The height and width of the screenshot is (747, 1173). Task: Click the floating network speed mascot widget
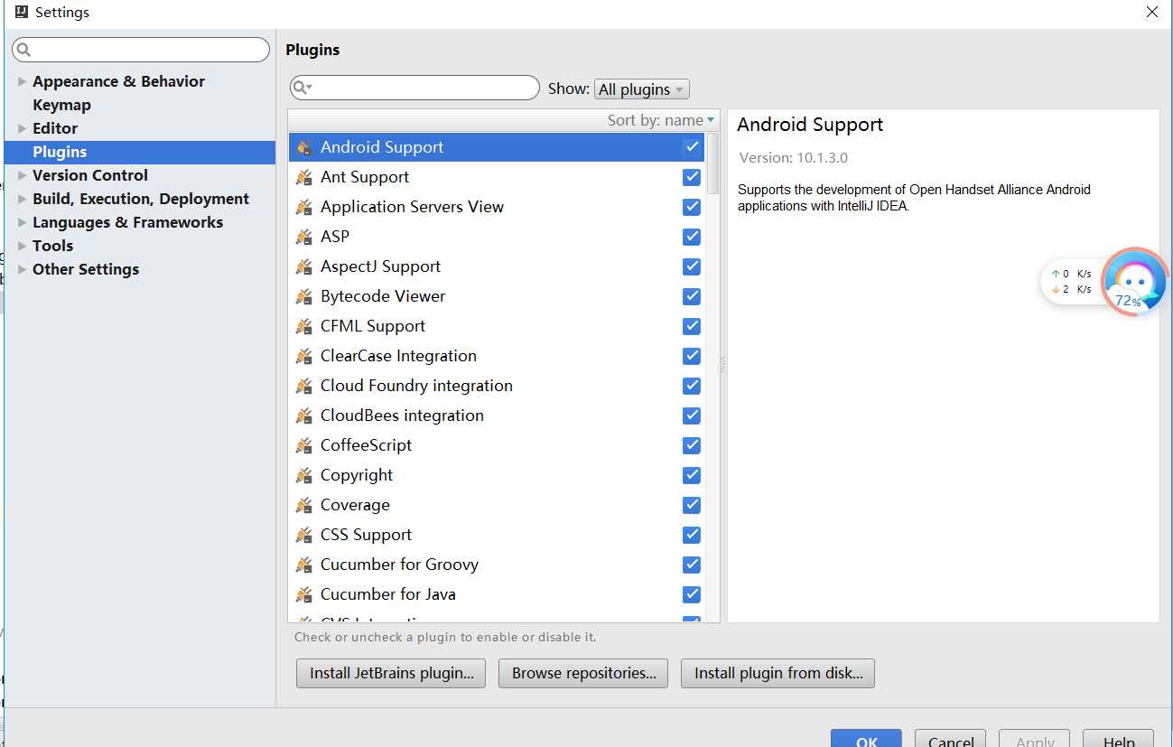(1135, 281)
